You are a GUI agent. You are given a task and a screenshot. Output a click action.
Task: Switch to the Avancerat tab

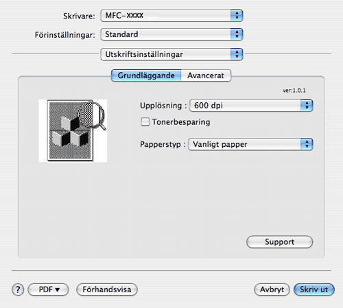coord(206,75)
